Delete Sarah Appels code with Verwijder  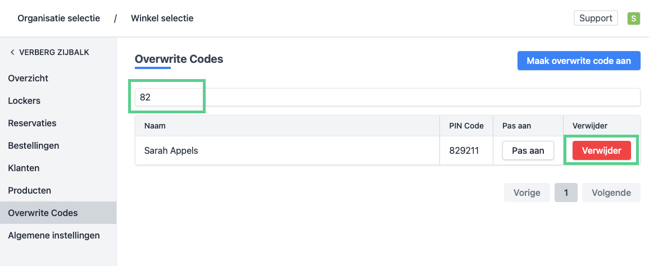tap(601, 150)
